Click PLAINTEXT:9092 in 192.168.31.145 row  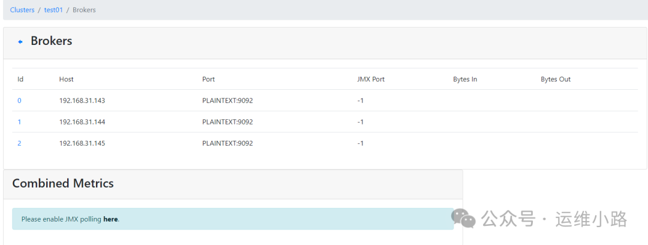[227, 144]
